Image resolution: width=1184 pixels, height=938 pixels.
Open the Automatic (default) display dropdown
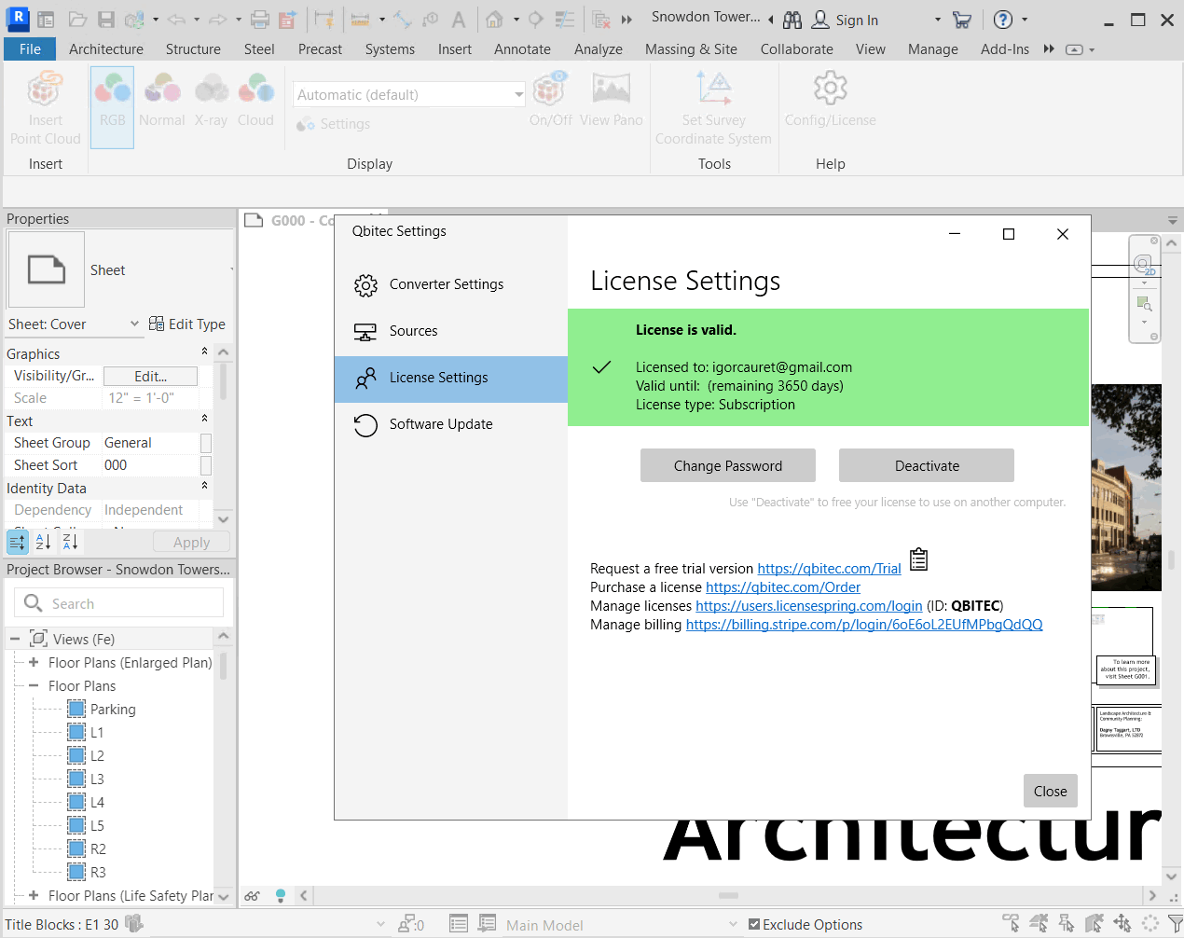(409, 94)
